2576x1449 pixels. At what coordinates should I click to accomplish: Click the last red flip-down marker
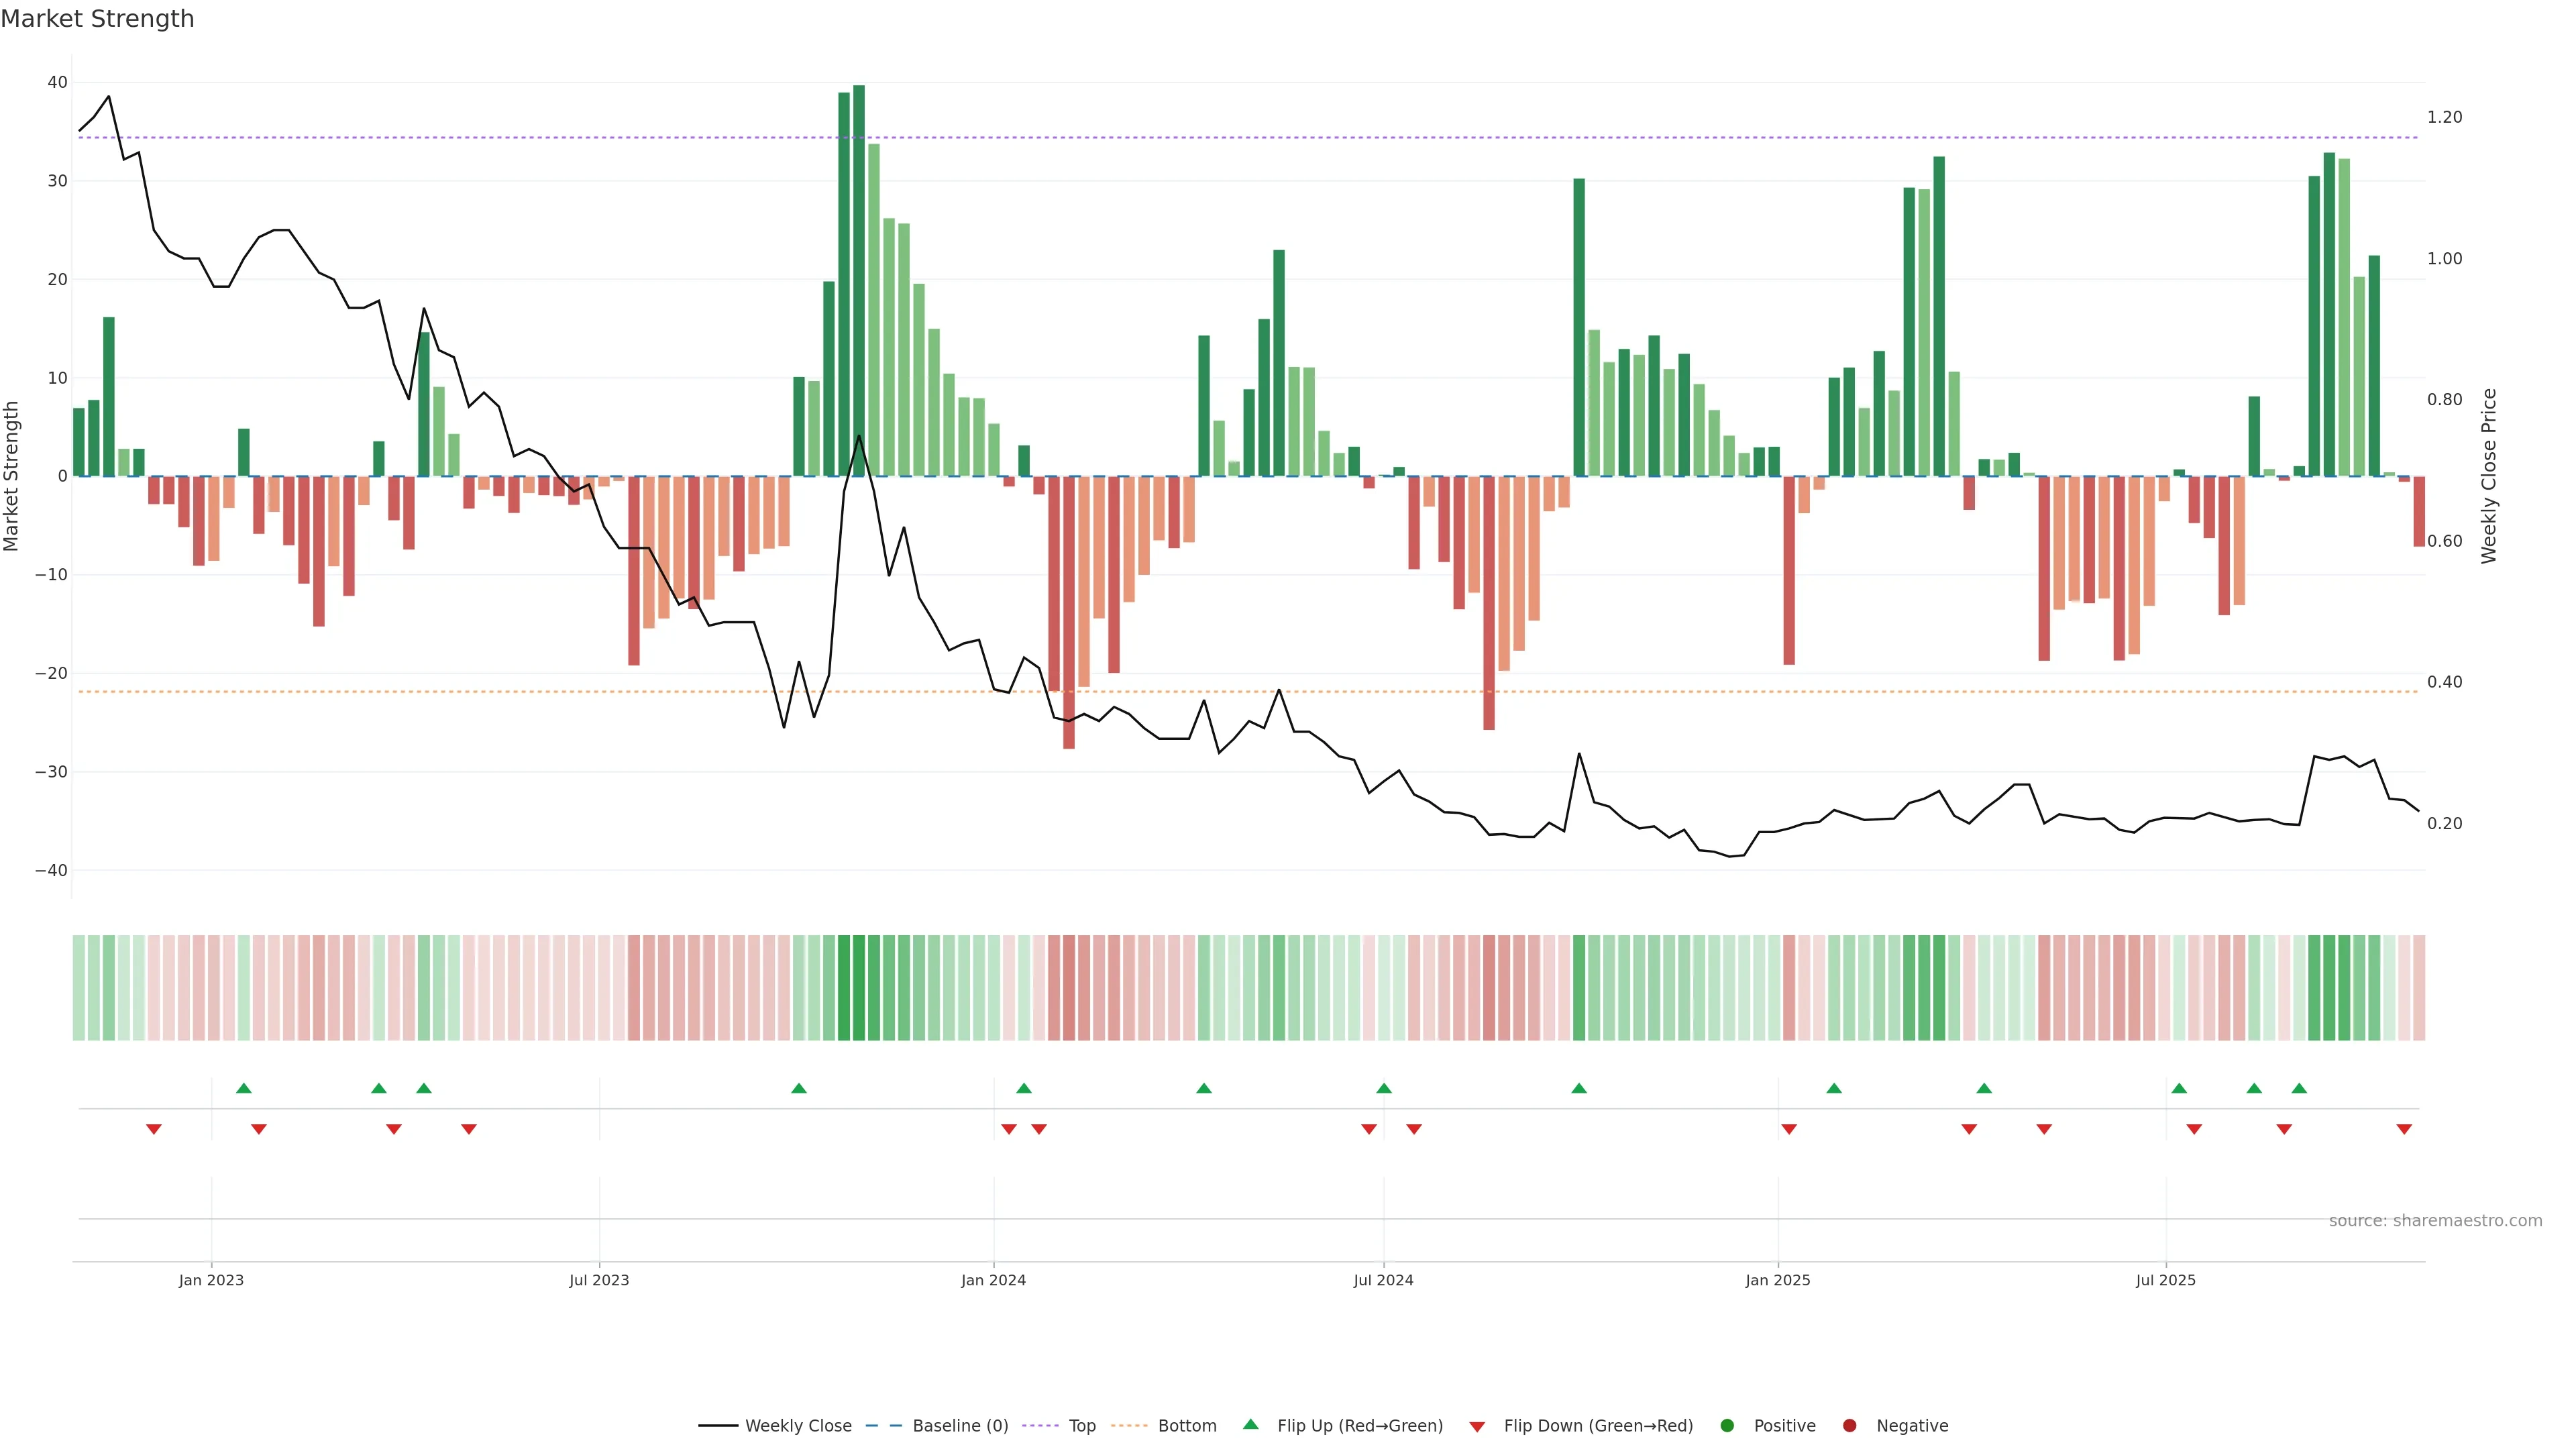click(2404, 1129)
